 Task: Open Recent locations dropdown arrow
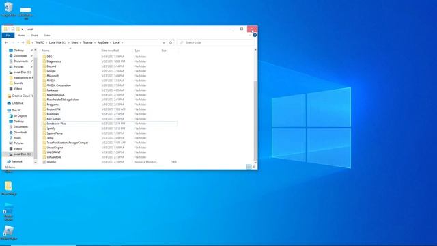pyautogui.click(x=18, y=42)
